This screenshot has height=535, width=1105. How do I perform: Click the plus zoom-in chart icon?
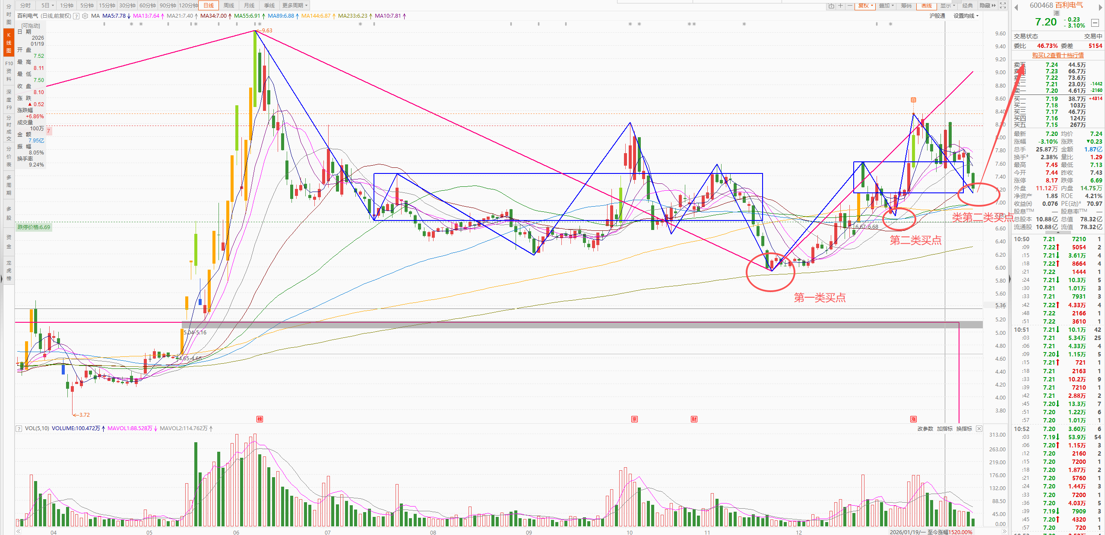[x=840, y=6]
